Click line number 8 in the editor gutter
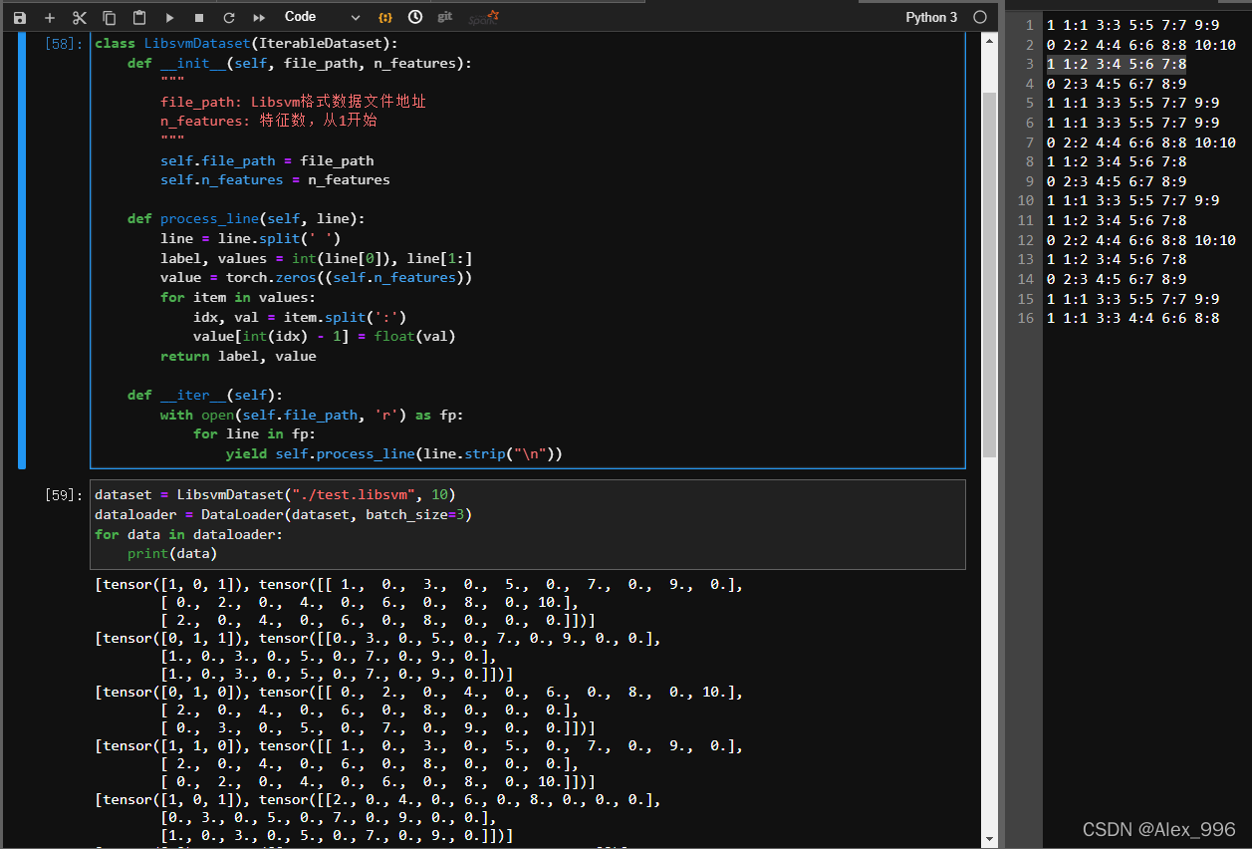The image size is (1252, 849). 1031,161
